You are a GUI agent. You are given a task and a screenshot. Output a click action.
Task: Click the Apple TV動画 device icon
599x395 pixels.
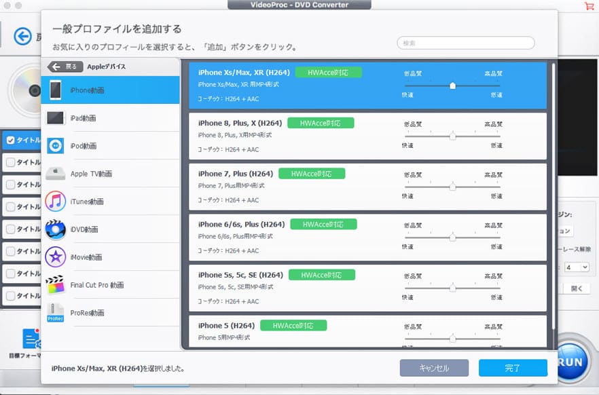coord(56,174)
